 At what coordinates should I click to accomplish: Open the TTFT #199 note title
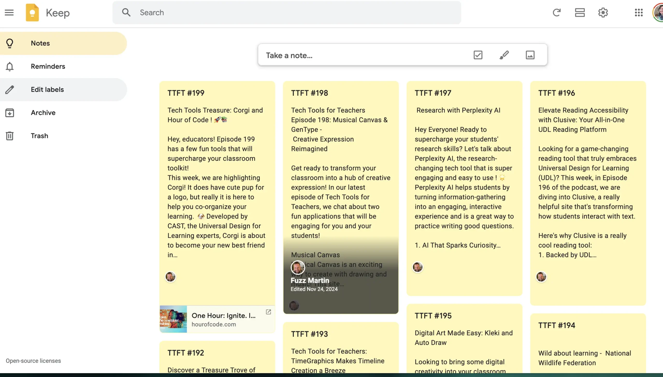(186, 93)
